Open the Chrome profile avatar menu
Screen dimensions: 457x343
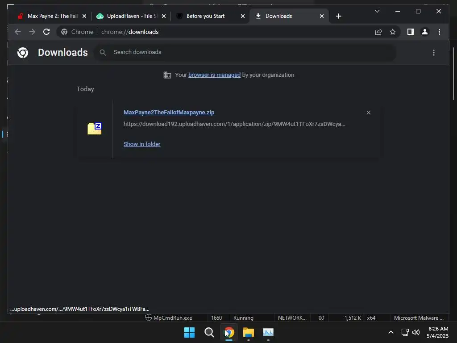(x=425, y=32)
